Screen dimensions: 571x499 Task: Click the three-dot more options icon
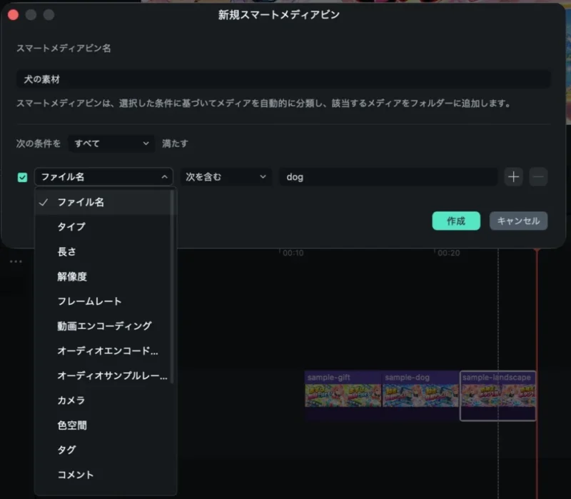(16, 261)
